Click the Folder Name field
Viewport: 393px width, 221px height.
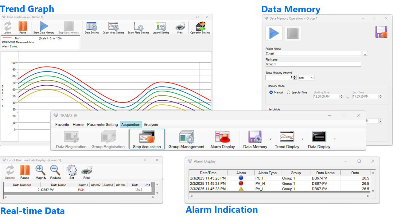click(313, 53)
